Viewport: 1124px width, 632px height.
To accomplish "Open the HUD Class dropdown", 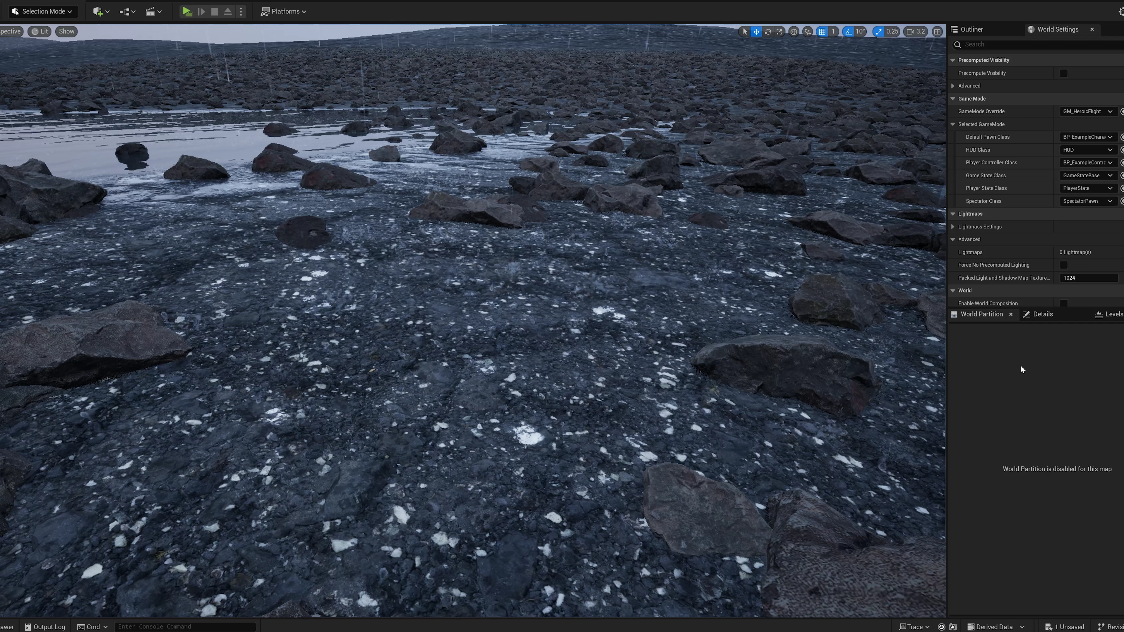I will [1088, 150].
